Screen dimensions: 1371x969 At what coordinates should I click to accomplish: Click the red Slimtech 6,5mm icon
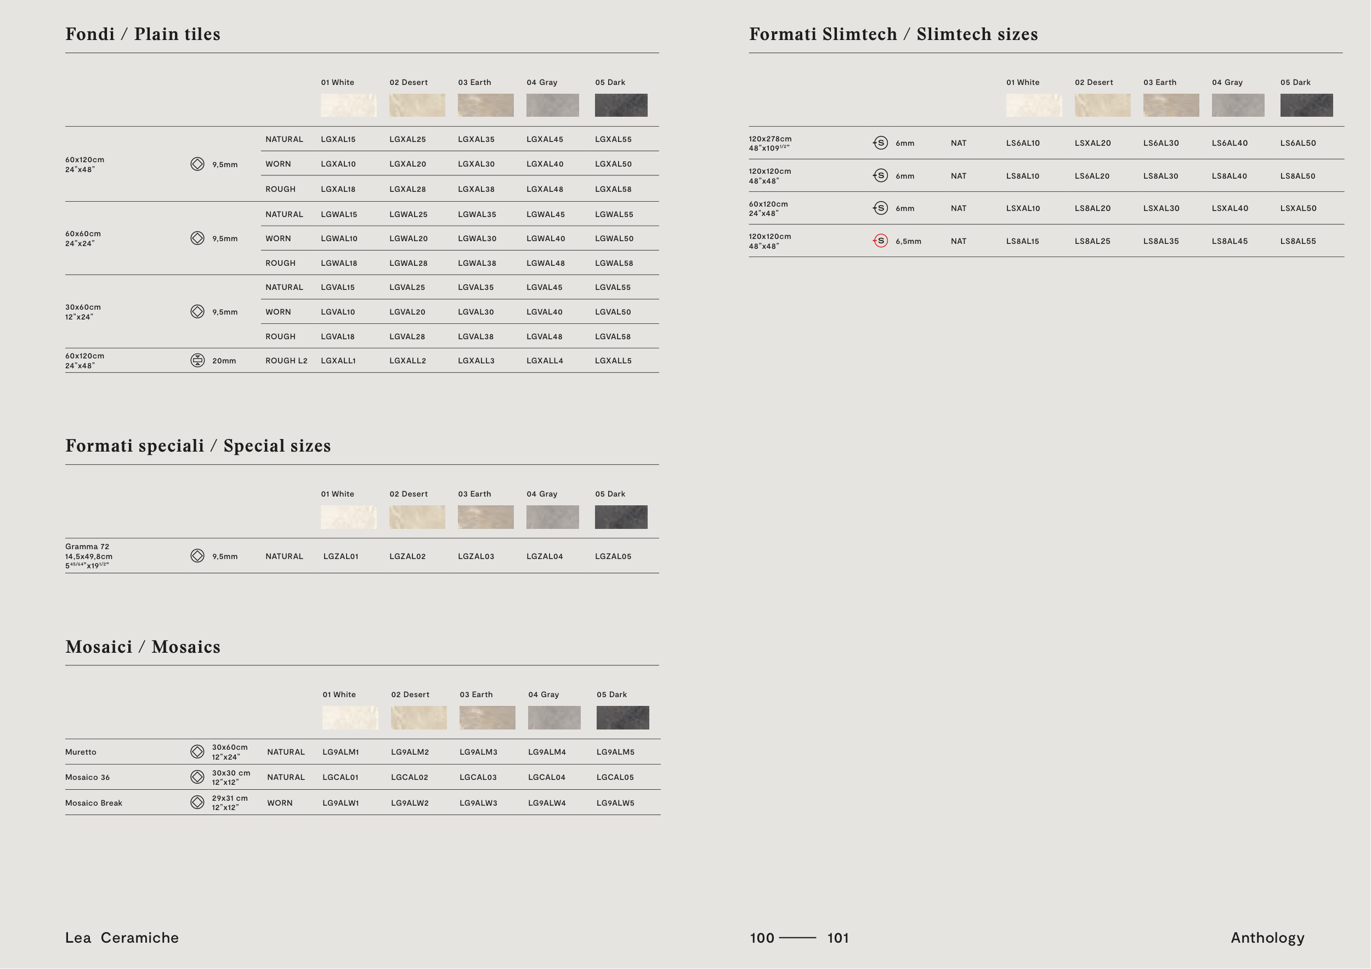[880, 241]
